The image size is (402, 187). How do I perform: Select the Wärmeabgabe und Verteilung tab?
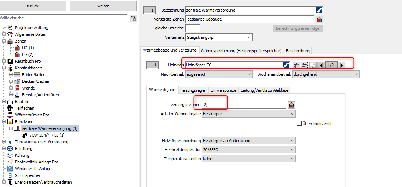pyautogui.click(x=170, y=50)
